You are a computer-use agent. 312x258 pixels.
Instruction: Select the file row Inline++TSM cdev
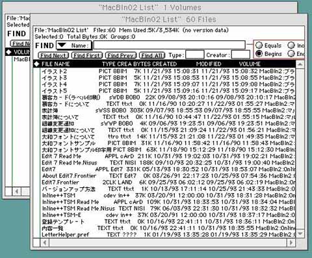tap(168, 195)
